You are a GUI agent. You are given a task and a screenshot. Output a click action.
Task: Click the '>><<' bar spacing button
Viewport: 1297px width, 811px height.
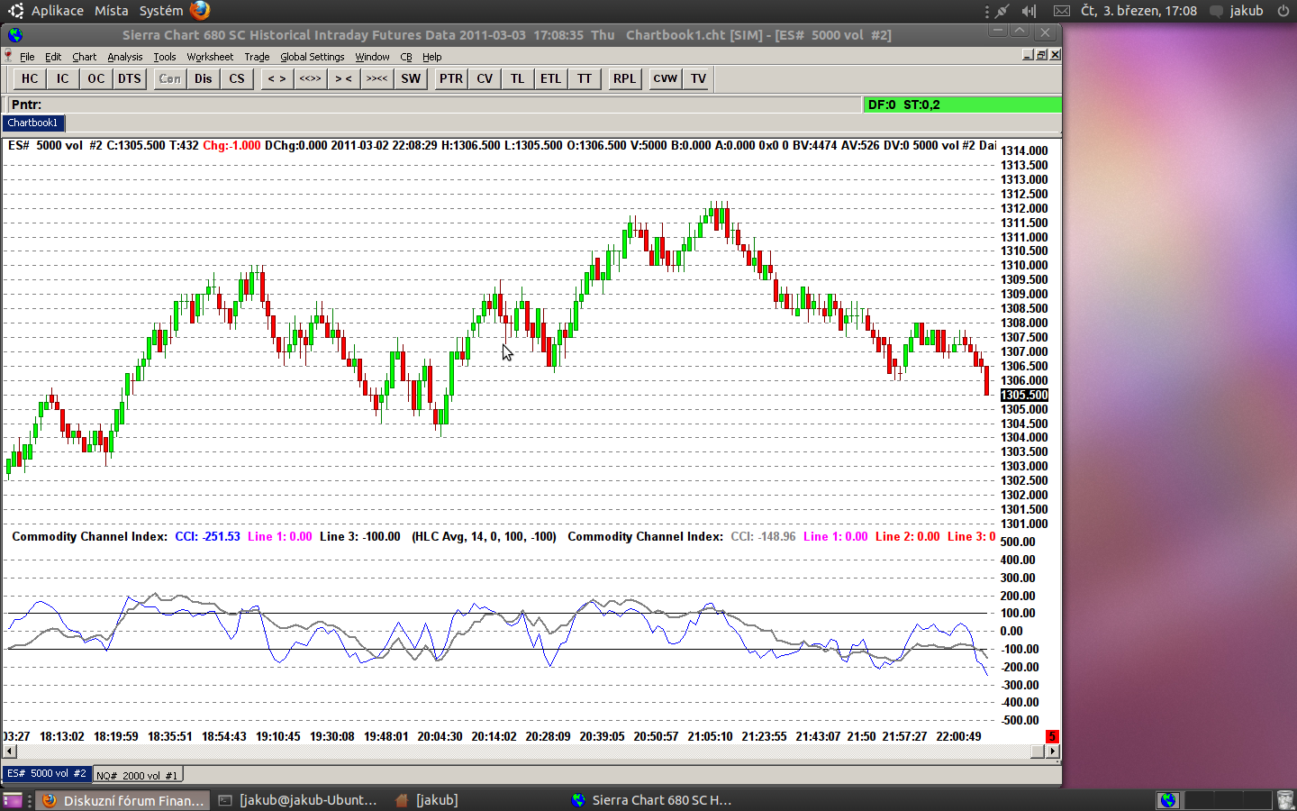[x=376, y=78]
